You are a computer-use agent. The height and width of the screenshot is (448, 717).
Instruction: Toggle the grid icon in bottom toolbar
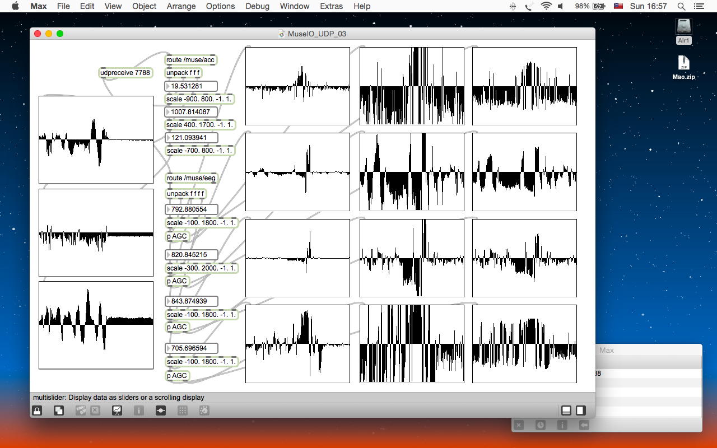click(183, 410)
